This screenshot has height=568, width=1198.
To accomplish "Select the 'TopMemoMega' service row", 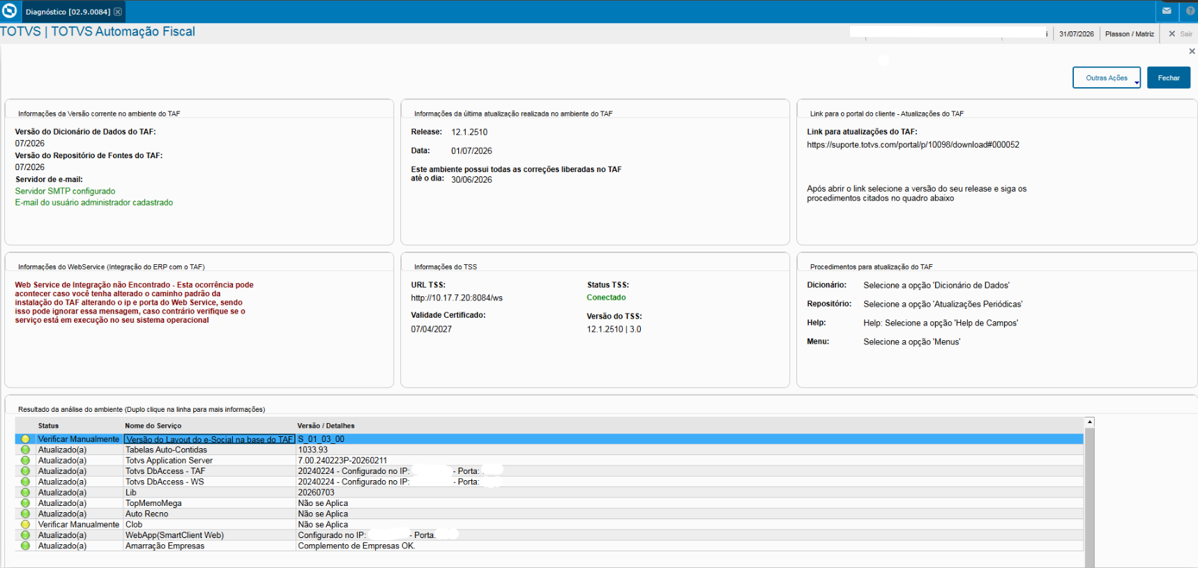I will tap(549, 503).
